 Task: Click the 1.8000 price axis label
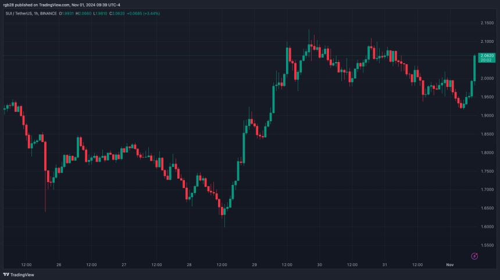click(486, 152)
